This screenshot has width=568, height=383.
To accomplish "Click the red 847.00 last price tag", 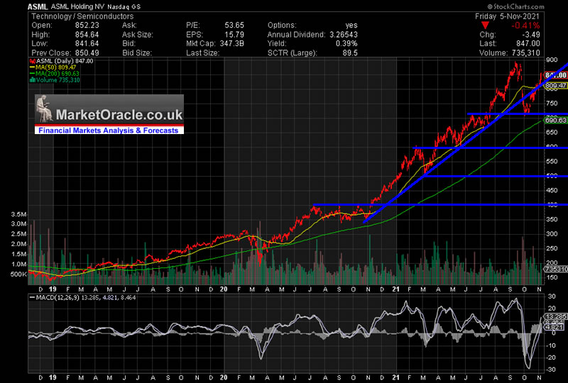I will pyautogui.click(x=555, y=75).
